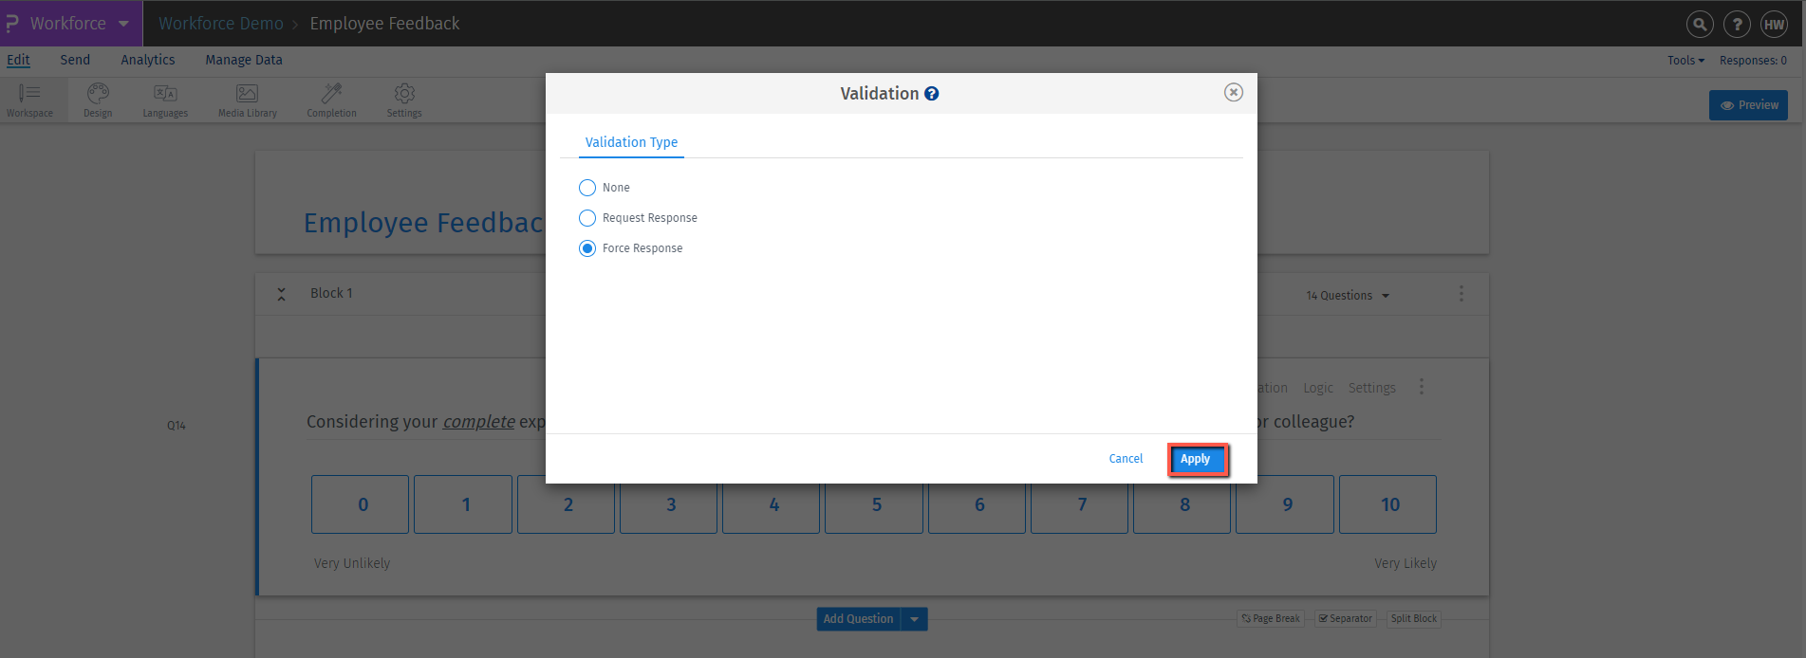This screenshot has width=1806, height=658.
Task: Open the Media Library icon
Action: 247,93
